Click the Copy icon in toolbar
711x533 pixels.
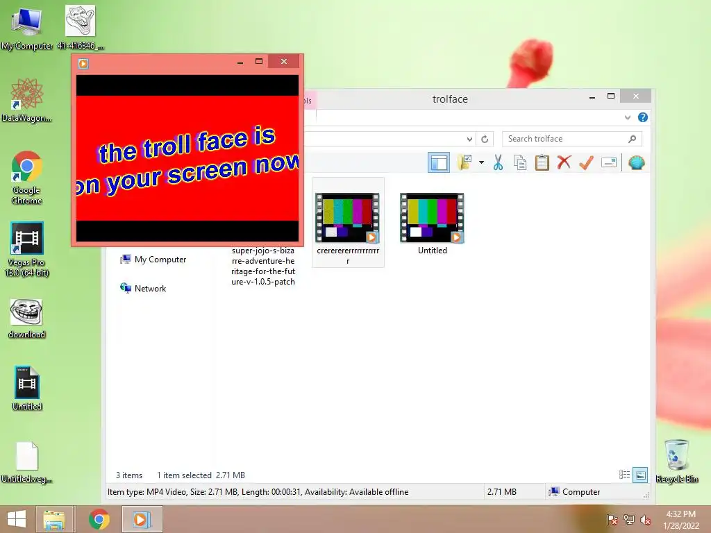click(520, 162)
